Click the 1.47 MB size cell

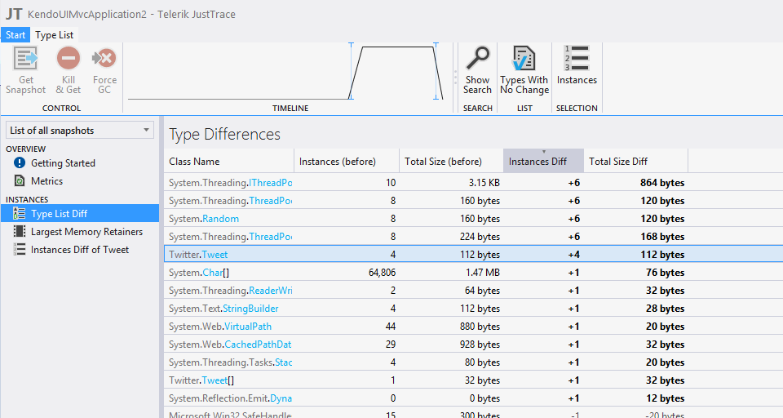(482, 273)
